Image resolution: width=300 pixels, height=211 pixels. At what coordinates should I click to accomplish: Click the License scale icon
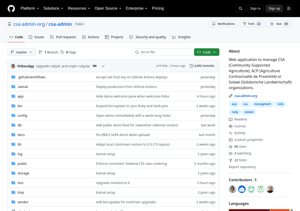231,126
